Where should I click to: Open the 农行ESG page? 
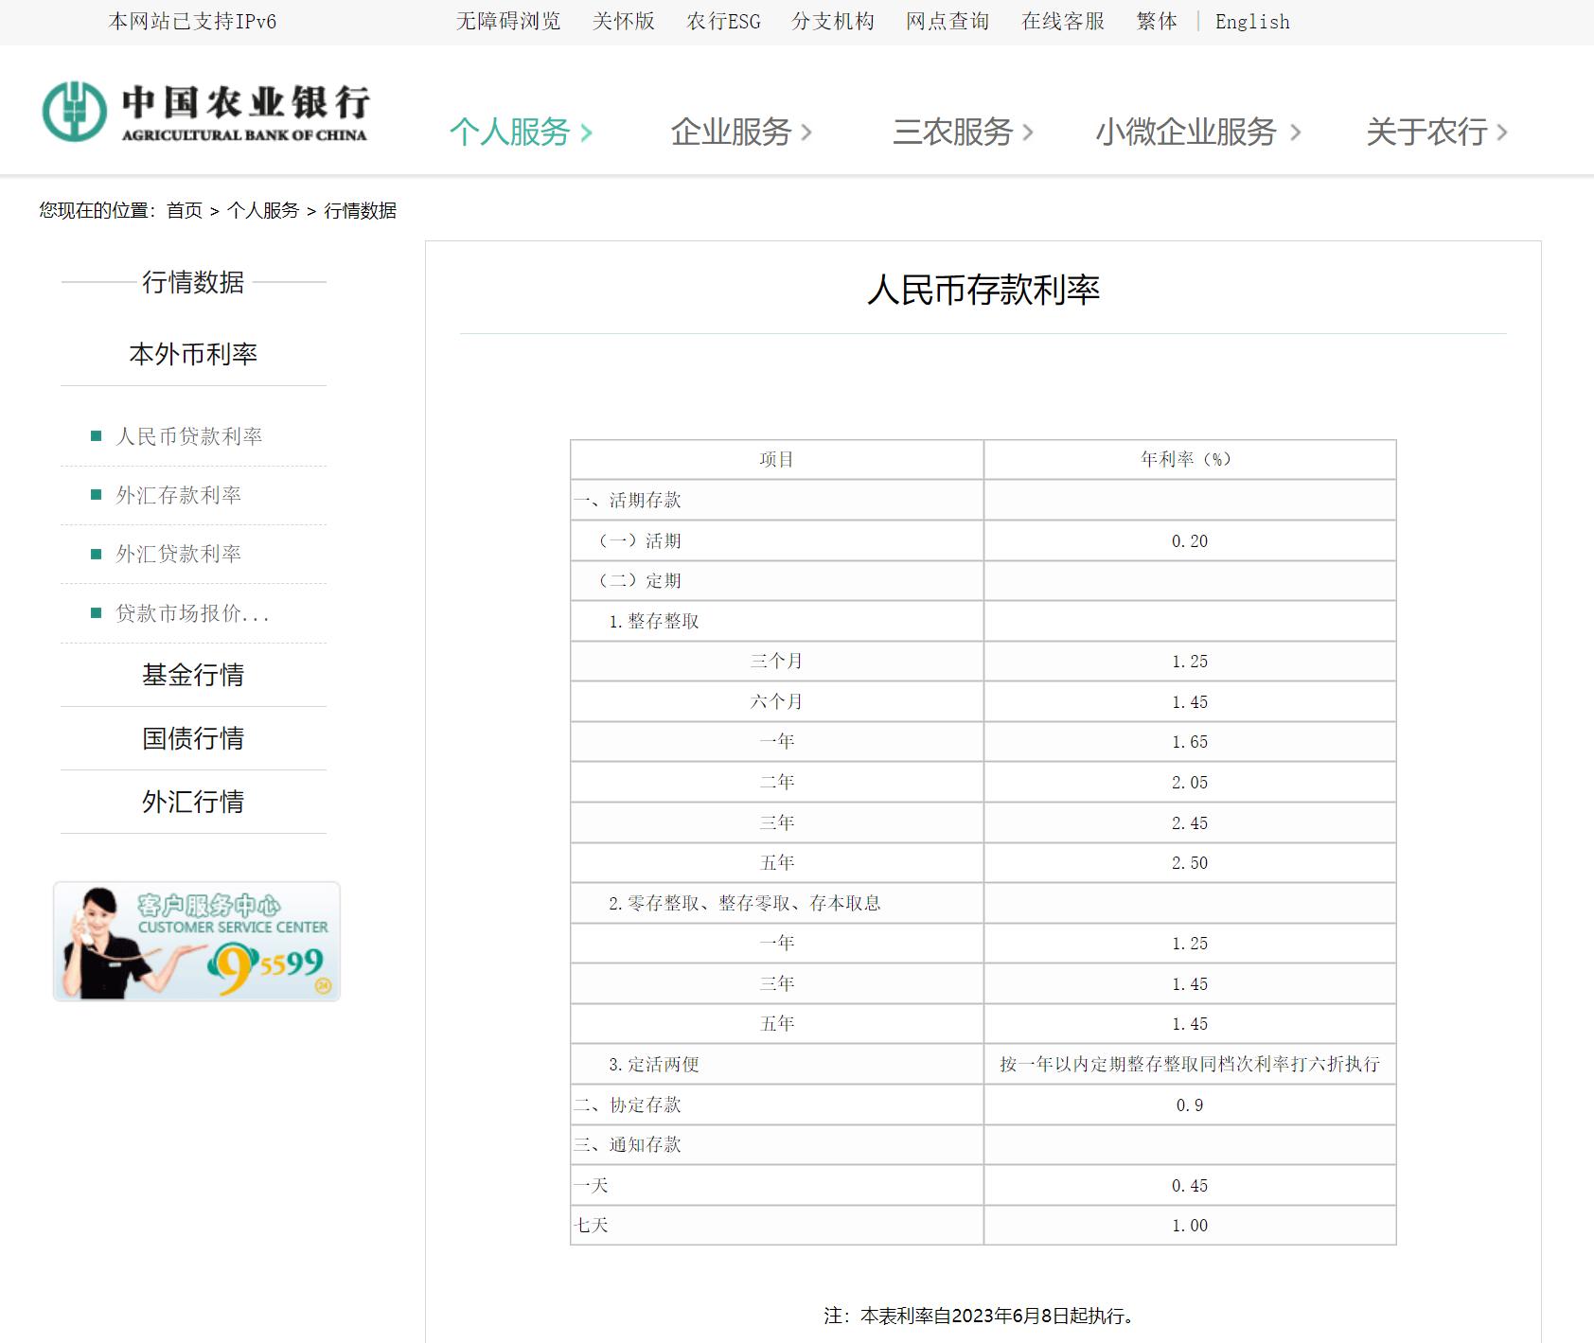[723, 21]
